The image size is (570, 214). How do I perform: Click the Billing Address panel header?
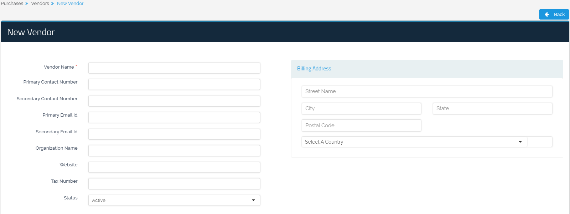pyautogui.click(x=427, y=69)
